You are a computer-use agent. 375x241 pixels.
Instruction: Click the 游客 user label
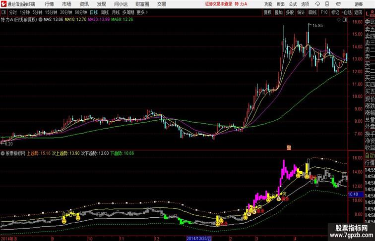[x=359, y=4]
